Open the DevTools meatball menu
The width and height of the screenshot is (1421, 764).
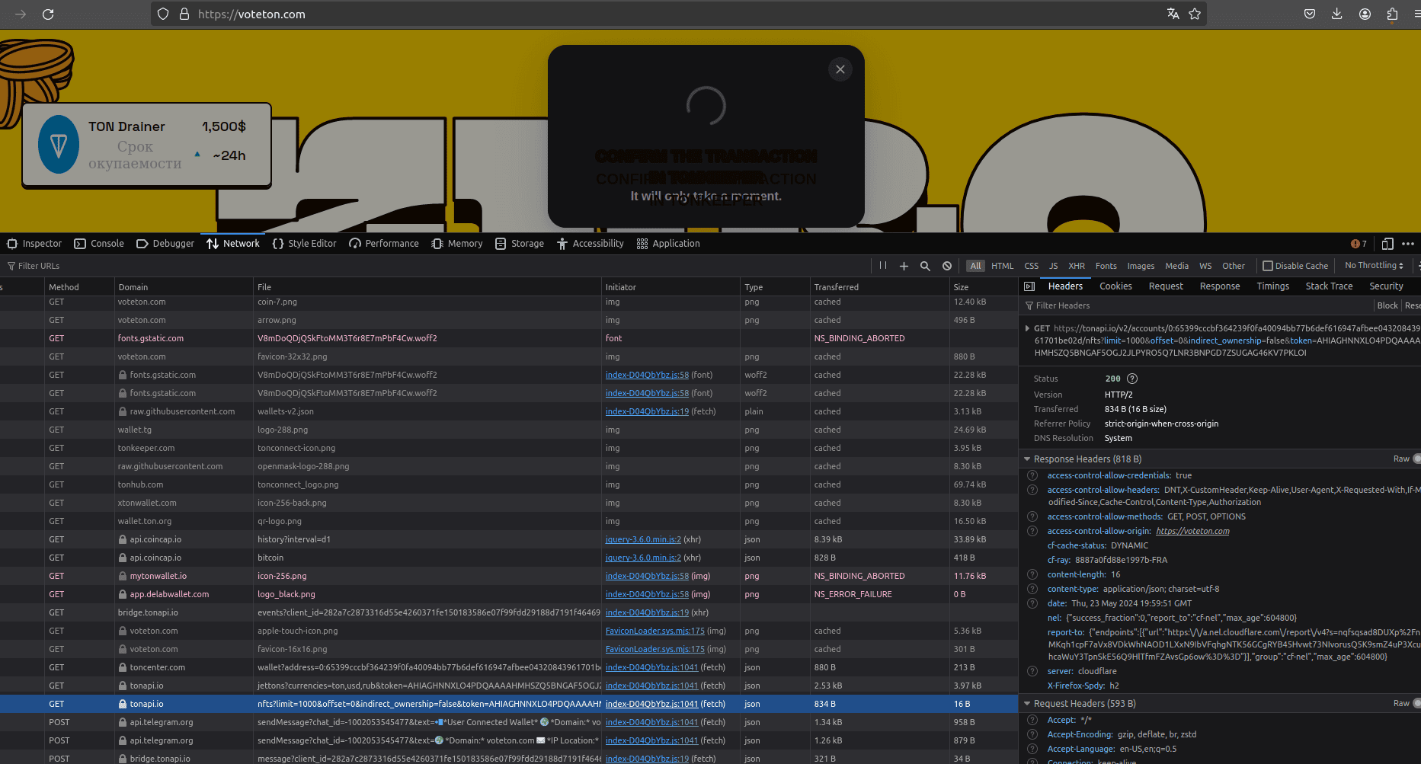point(1408,244)
